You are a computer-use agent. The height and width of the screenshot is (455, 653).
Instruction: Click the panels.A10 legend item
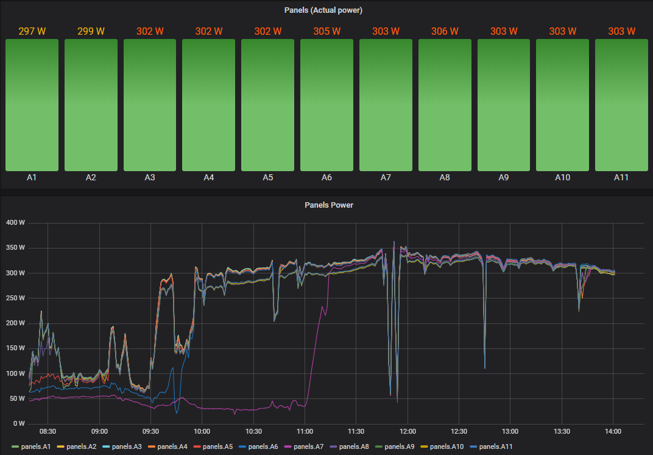[x=447, y=446]
